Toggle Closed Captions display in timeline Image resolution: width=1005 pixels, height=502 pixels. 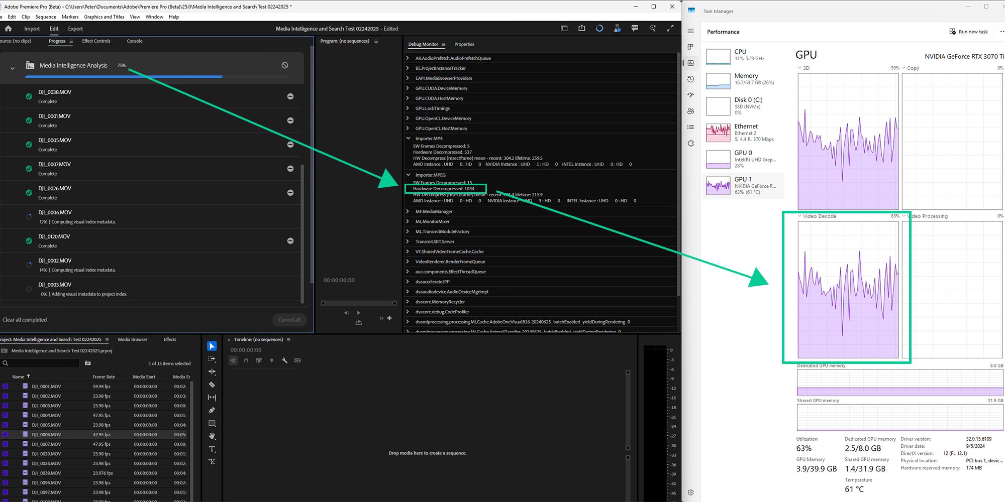point(297,360)
